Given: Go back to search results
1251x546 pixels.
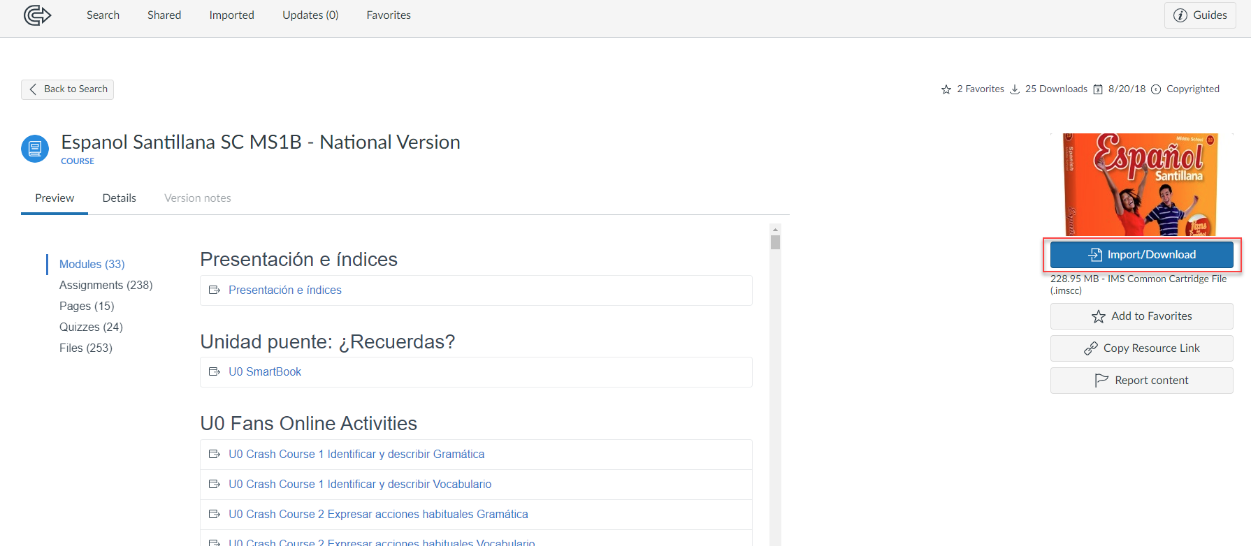Looking at the screenshot, I should (x=68, y=89).
